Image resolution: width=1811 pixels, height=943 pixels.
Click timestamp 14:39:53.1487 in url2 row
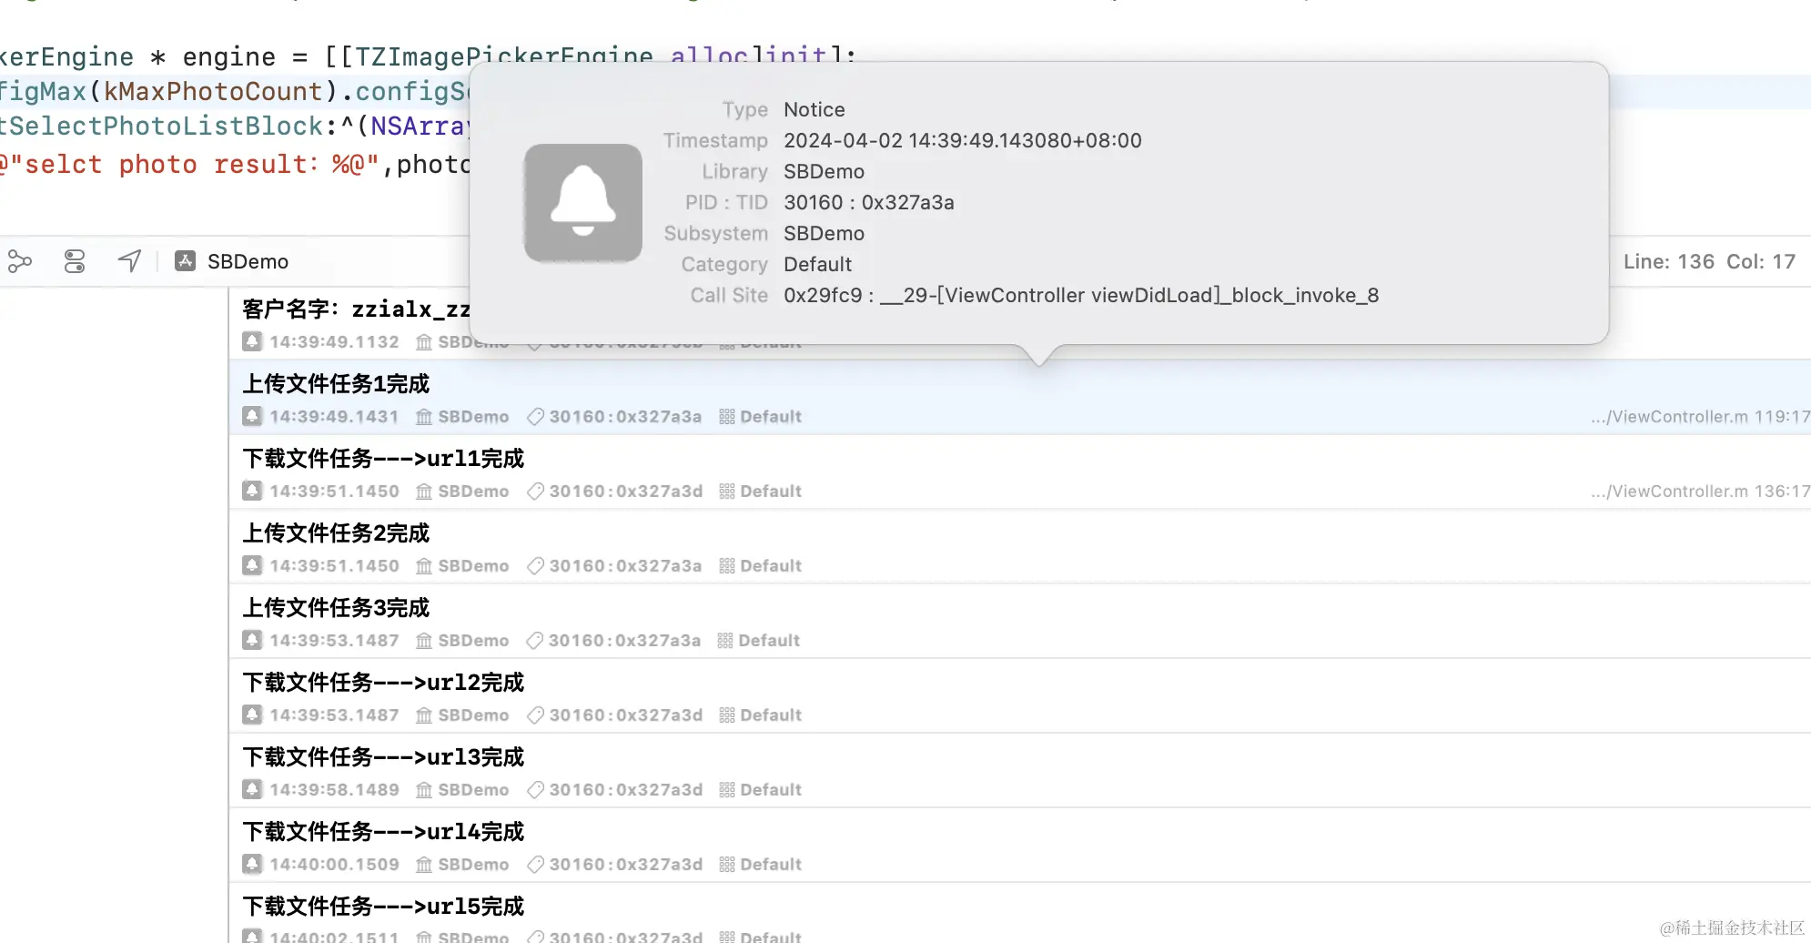pyautogui.click(x=334, y=715)
